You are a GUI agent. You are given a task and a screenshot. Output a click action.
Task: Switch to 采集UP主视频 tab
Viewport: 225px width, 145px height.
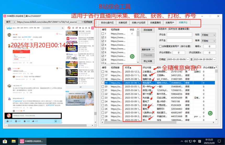click(x=138, y=23)
